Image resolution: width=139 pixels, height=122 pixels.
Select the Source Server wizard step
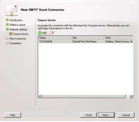(21, 34)
